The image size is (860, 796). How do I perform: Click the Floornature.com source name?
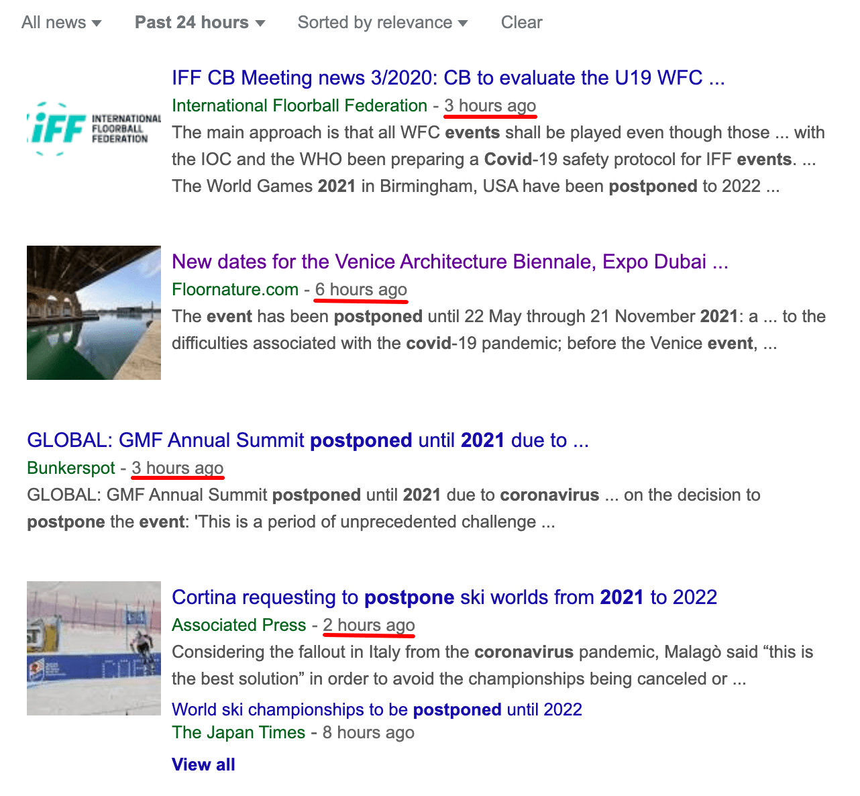(x=235, y=289)
